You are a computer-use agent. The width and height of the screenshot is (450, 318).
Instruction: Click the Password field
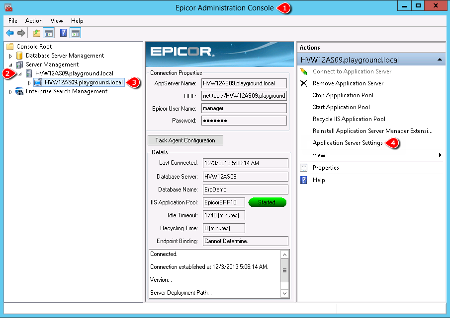tap(244, 121)
